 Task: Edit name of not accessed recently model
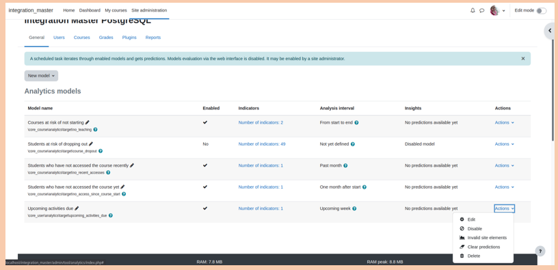tap(132, 165)
